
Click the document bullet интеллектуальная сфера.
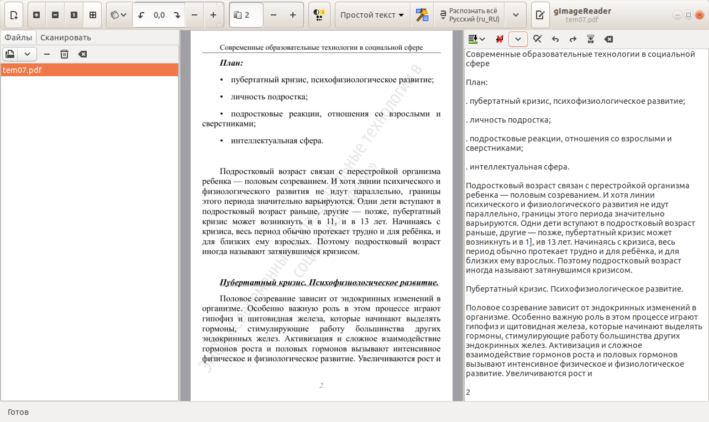point(277,140)
